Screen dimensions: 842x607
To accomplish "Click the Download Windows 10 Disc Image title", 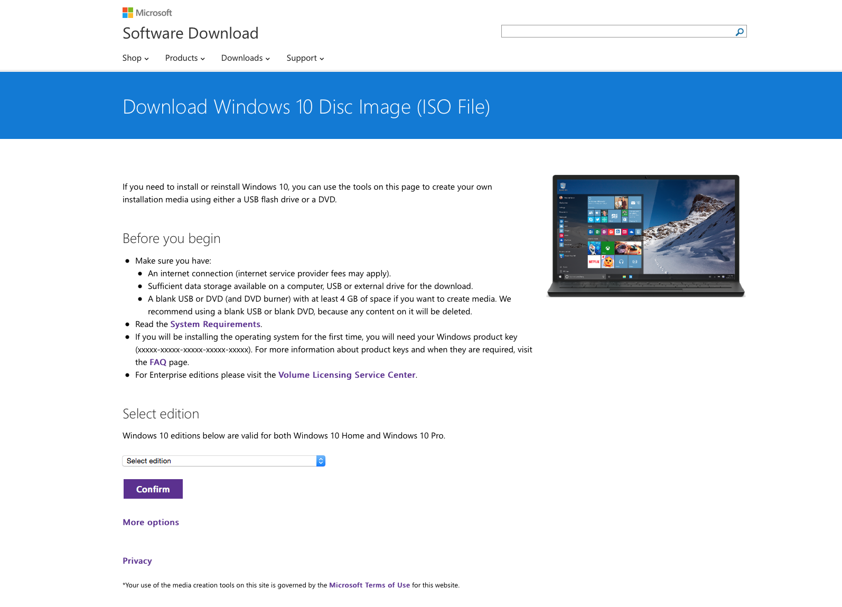I will click(x=306, y=107).
